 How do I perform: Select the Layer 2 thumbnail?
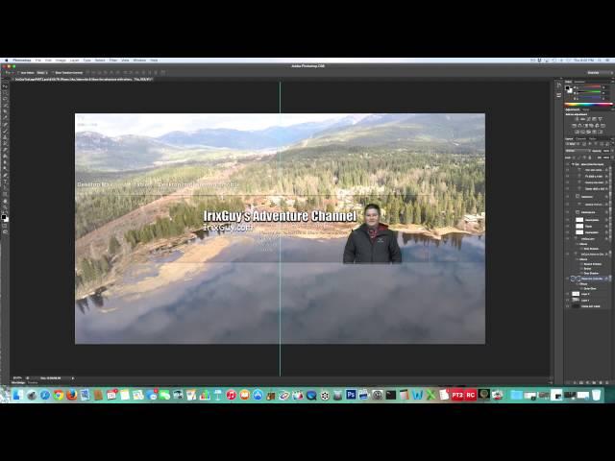click(x=576, y=294)
